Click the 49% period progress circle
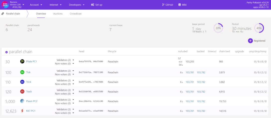 (x=259, y=28)
